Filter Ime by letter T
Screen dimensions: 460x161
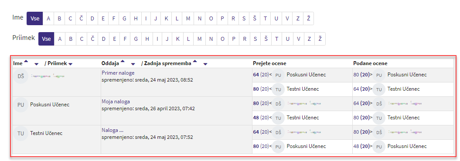pyautogui.click(x=265, y=18)
